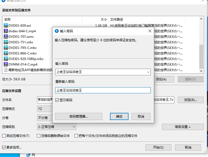Click the network icon in the taskbar
208x157 pixels.
tap(28, 155)
